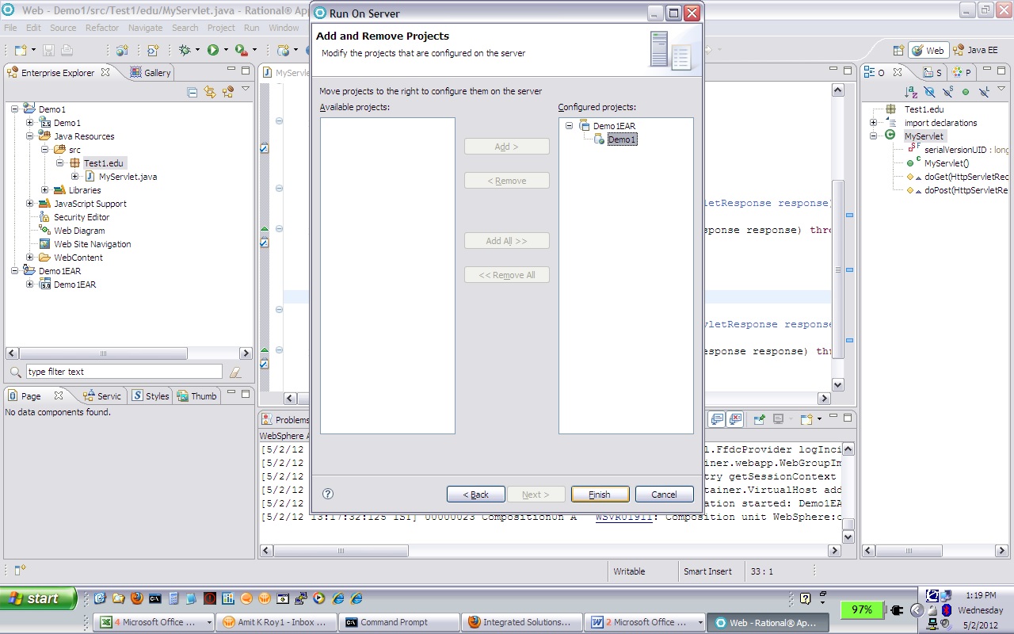
Task: Click the clear filter text eraser icon
Action: [235, 372]
